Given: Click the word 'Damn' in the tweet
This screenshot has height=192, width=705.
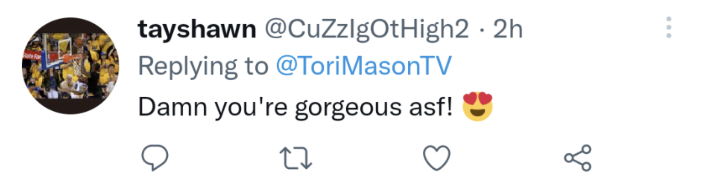Looking at the screenshot, I should point(172,107).
